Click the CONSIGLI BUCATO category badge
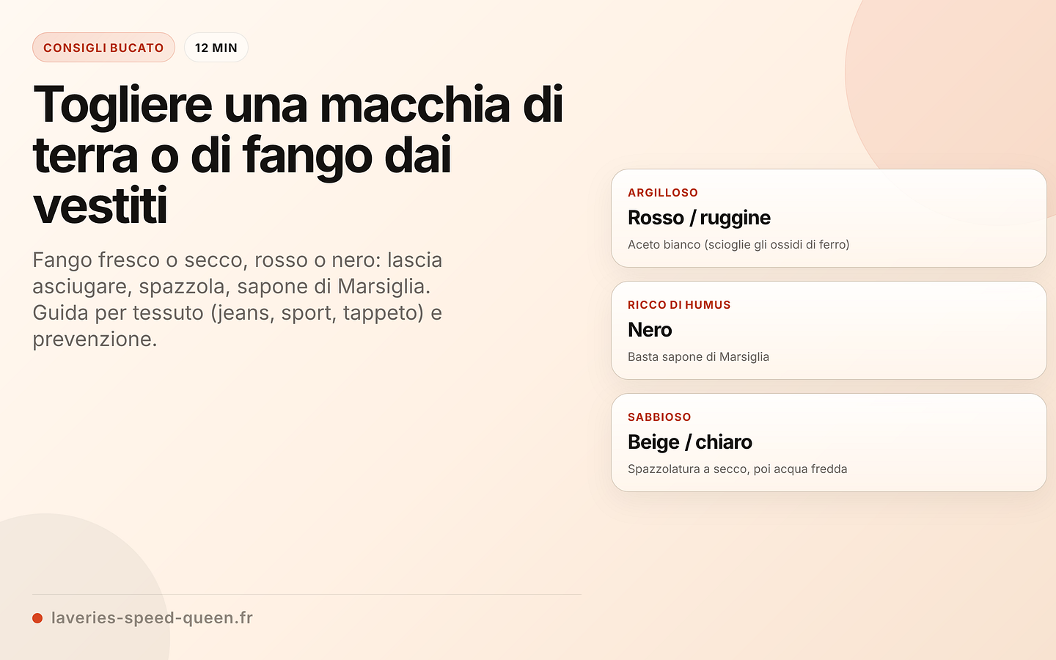Screen dimensions: 1056x660 click(x=103, y=48)
